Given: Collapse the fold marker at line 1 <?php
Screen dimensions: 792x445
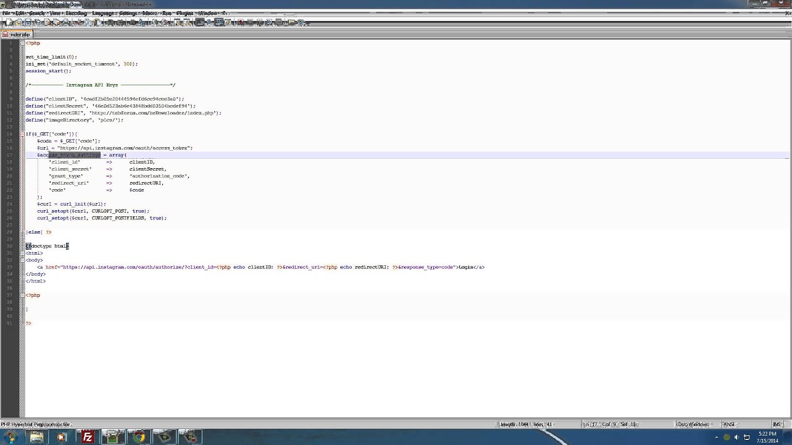Looking at the screenshot, I should (22, 43).
